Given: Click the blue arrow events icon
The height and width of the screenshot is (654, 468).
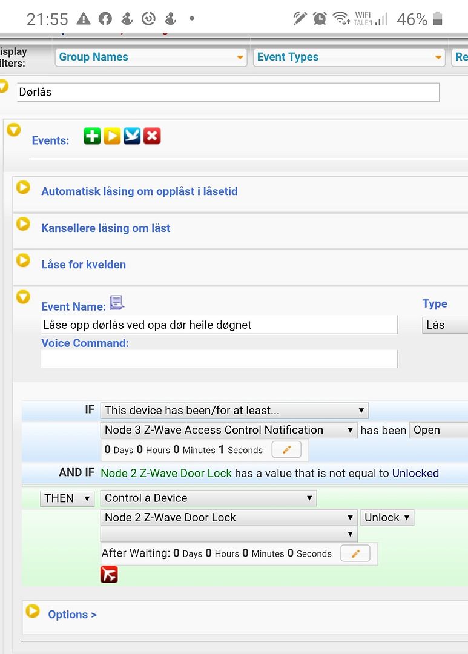Looking at the screenshot, I should point(132,136).
